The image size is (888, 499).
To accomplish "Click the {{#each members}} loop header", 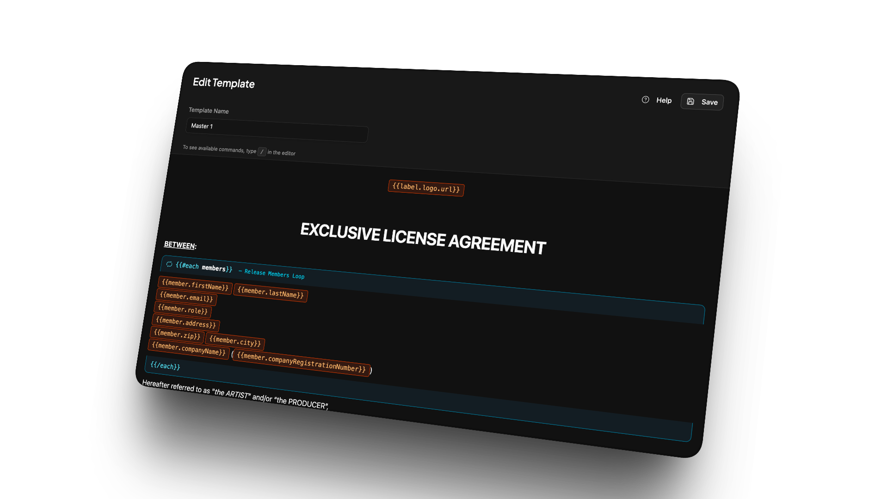I will coord(203,267).
